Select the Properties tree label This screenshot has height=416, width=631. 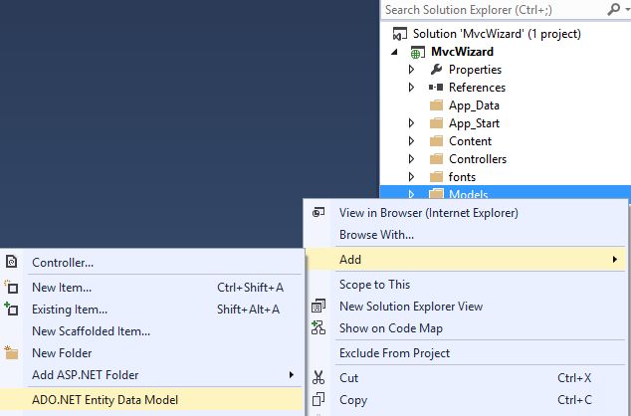tap(475, 70)
